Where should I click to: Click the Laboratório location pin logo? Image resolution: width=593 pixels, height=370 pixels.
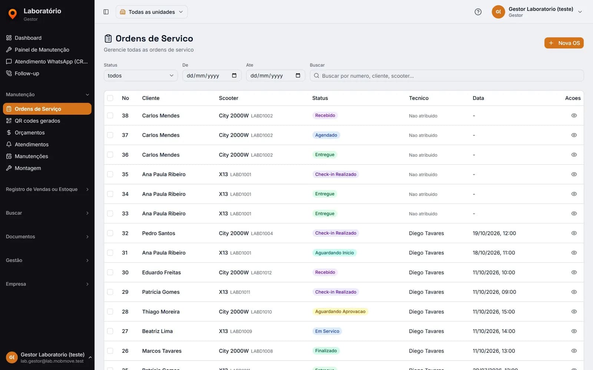[13, 14]
